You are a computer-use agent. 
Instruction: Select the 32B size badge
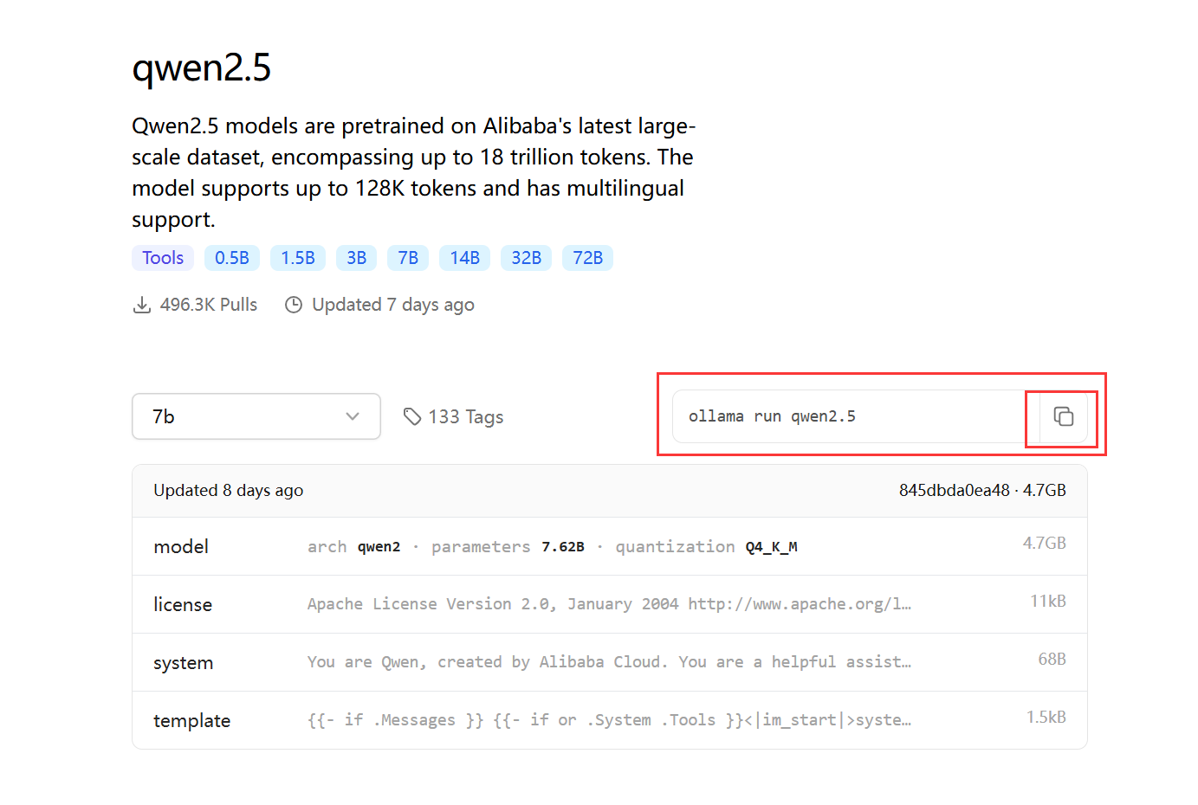click(x=526, y=258)
